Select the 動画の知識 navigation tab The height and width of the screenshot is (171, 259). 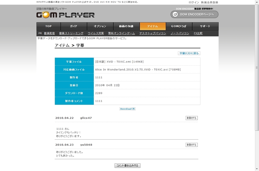coord(126,26)
